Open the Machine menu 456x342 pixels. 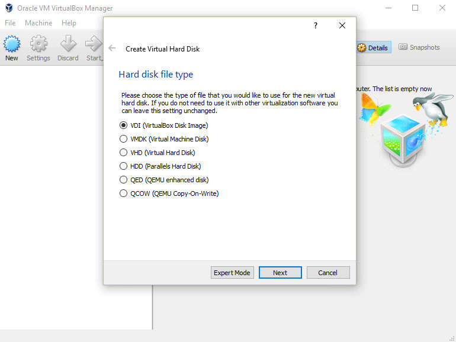(x=38, y=23)
